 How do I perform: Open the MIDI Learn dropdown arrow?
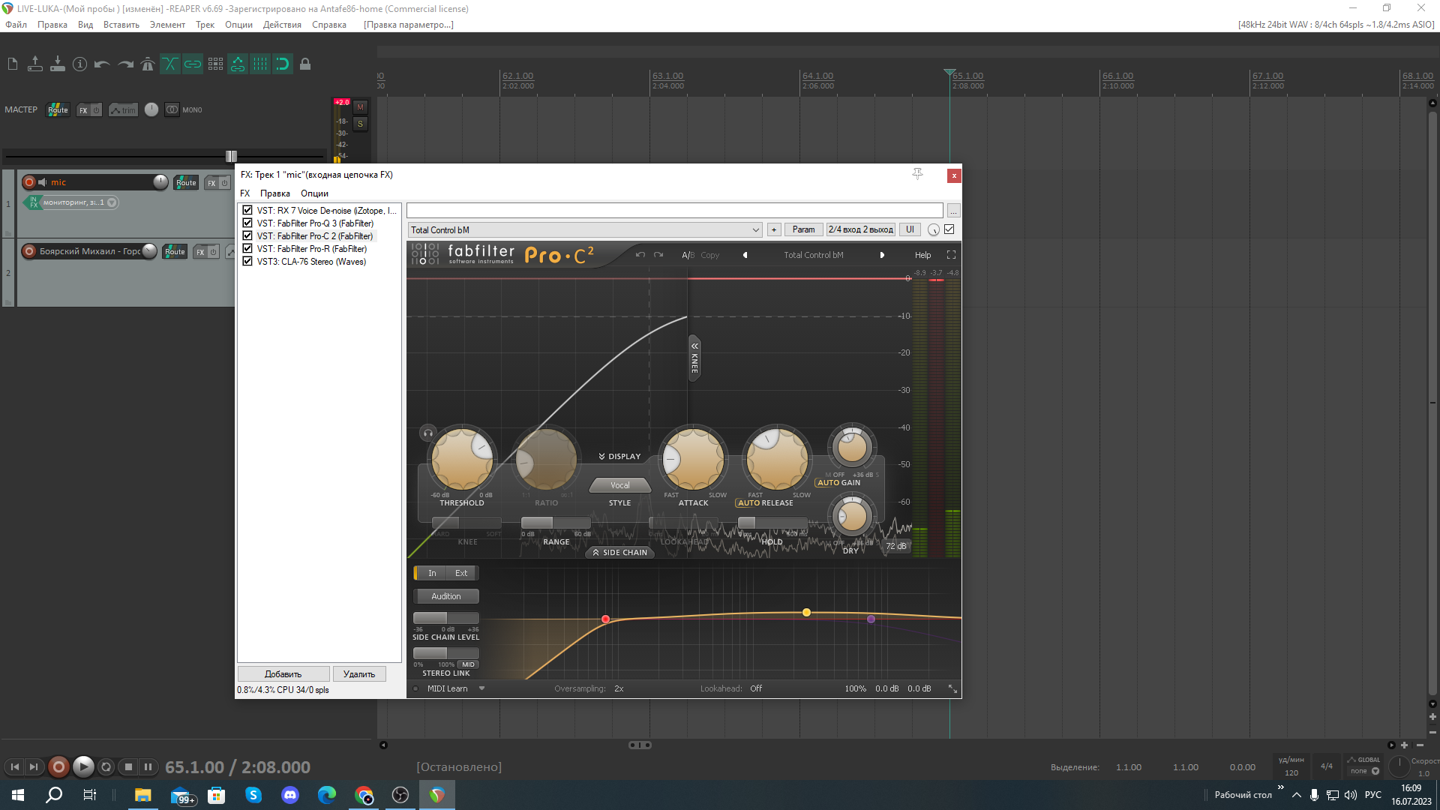click(x=481, y=688)
